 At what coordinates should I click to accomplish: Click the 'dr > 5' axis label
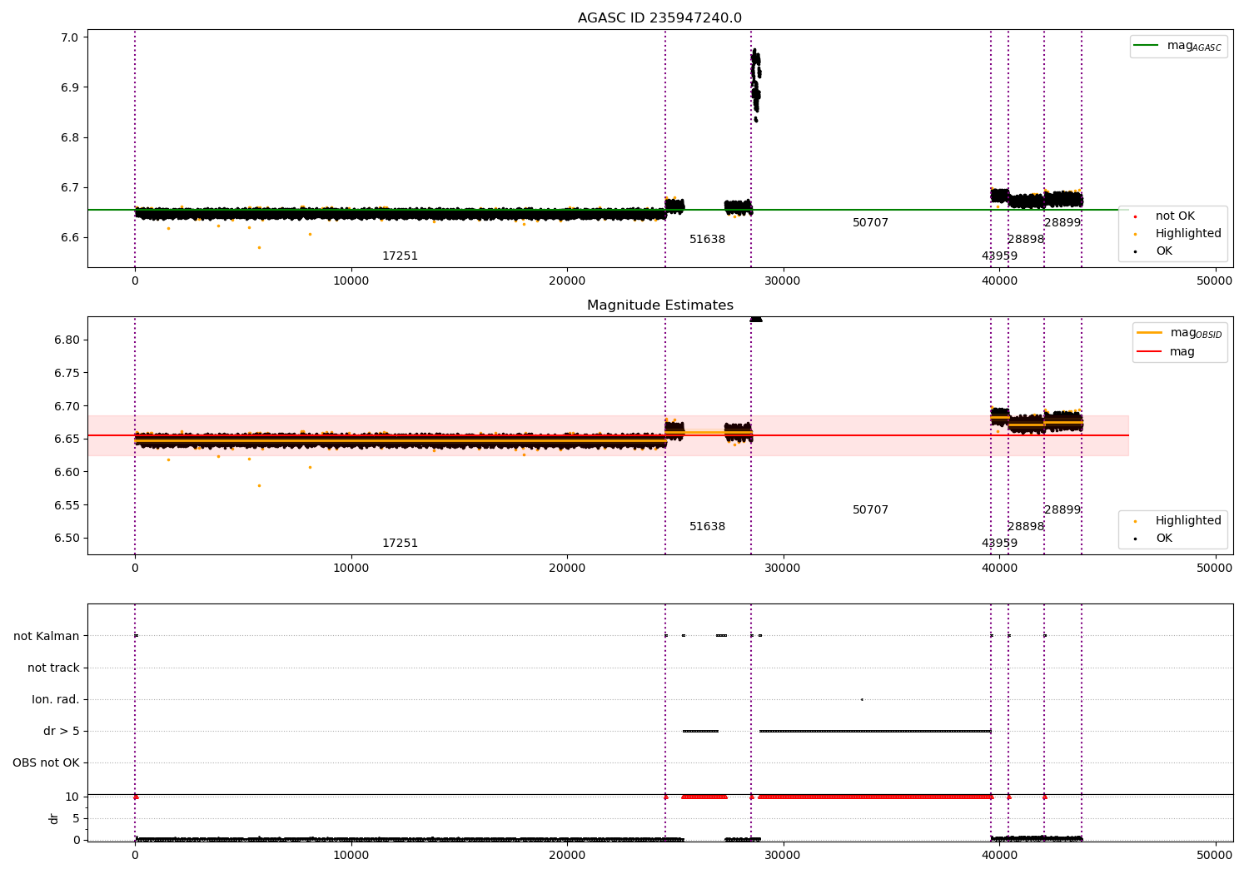click(62, 731)
